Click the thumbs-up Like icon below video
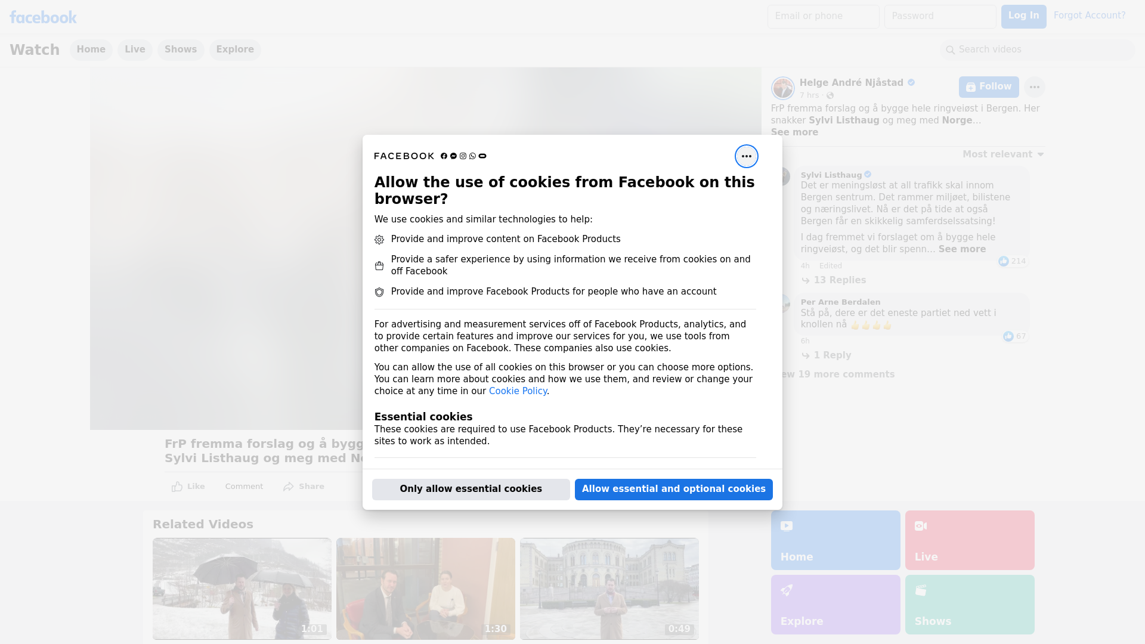Image resolution: width=1145 pixels, height=644 pixels. 177,487
